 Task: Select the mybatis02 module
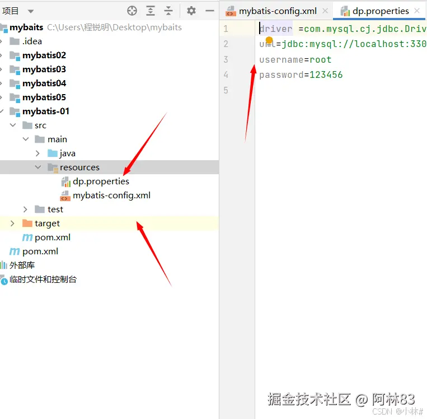click(x=44, y=55)
